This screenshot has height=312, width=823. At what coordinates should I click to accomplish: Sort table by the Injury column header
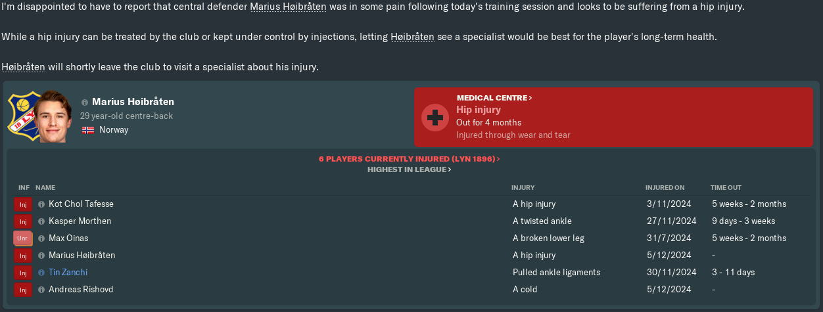click(x=523, y=188)
